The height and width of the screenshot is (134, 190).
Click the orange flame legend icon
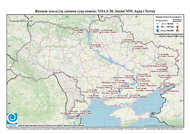click(x=177, y=30)
